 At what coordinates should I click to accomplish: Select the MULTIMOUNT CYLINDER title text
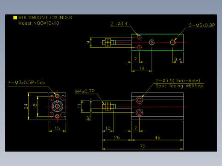tap(45, 17)
